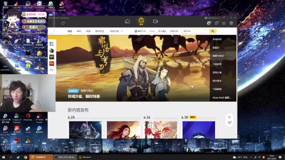Launch the red game icon in recent-games sidebar

(52, 64)
